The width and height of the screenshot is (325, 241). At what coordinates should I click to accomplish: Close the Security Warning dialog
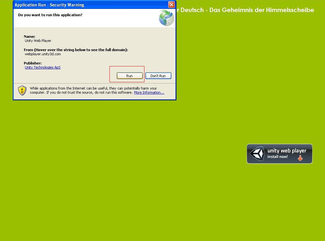tap(171, 4)
